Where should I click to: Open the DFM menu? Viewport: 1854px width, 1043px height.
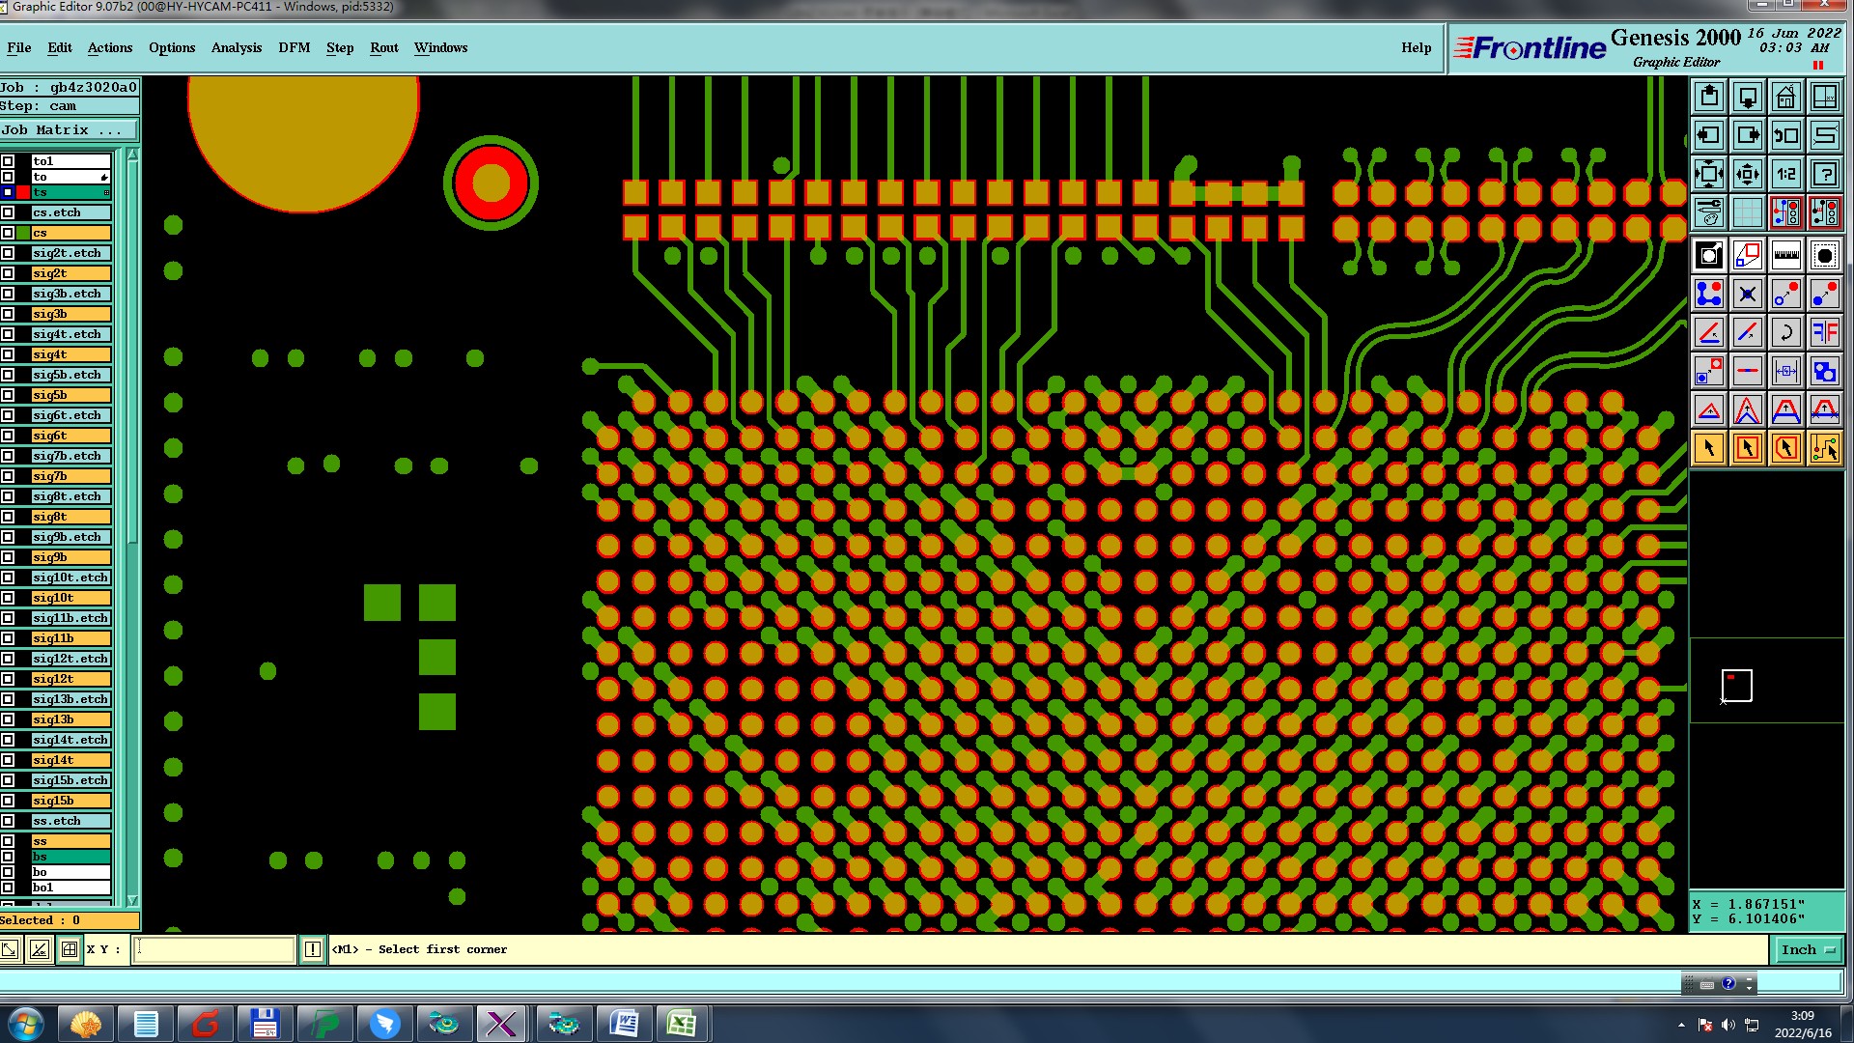pos(294,47)
